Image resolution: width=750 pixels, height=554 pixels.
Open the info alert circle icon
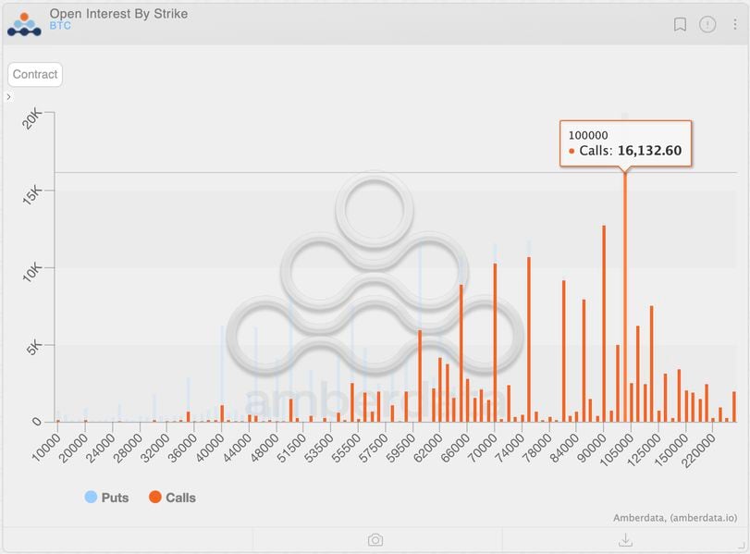[707, 24]
